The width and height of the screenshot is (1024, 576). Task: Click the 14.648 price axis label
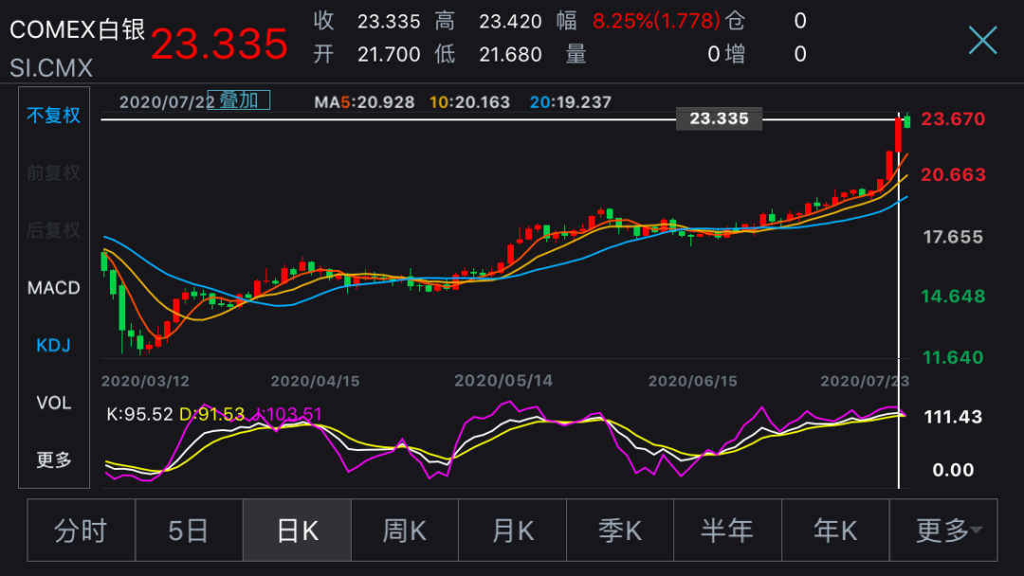click(x=953, y=297)
